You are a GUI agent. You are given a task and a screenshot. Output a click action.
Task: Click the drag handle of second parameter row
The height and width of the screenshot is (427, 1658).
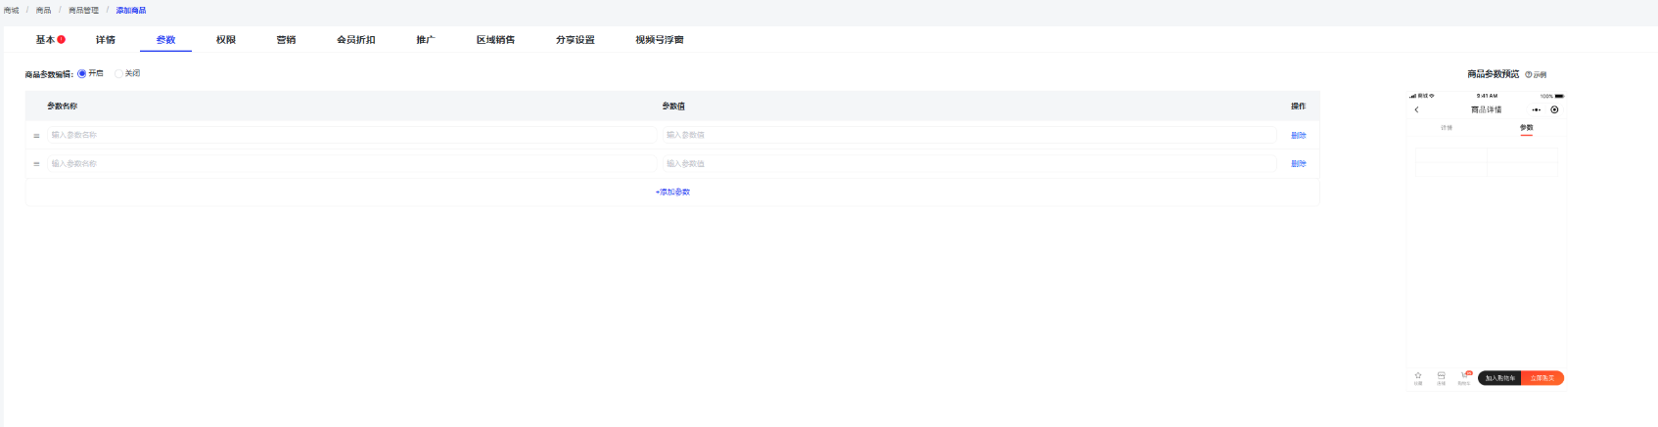pyautogui.click(x=36, y=164)
